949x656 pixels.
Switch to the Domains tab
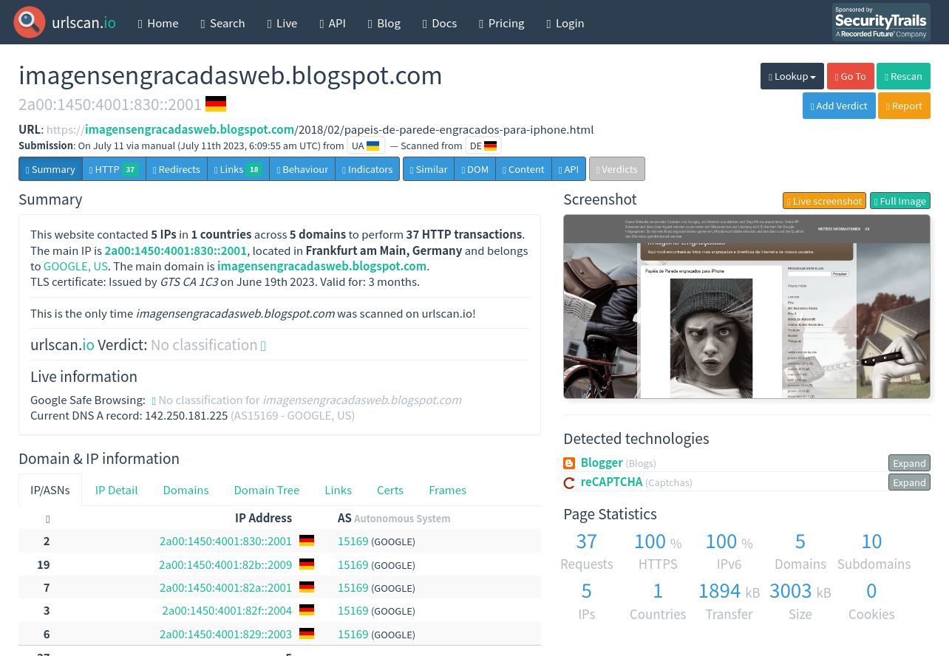(x=186, y=490)
